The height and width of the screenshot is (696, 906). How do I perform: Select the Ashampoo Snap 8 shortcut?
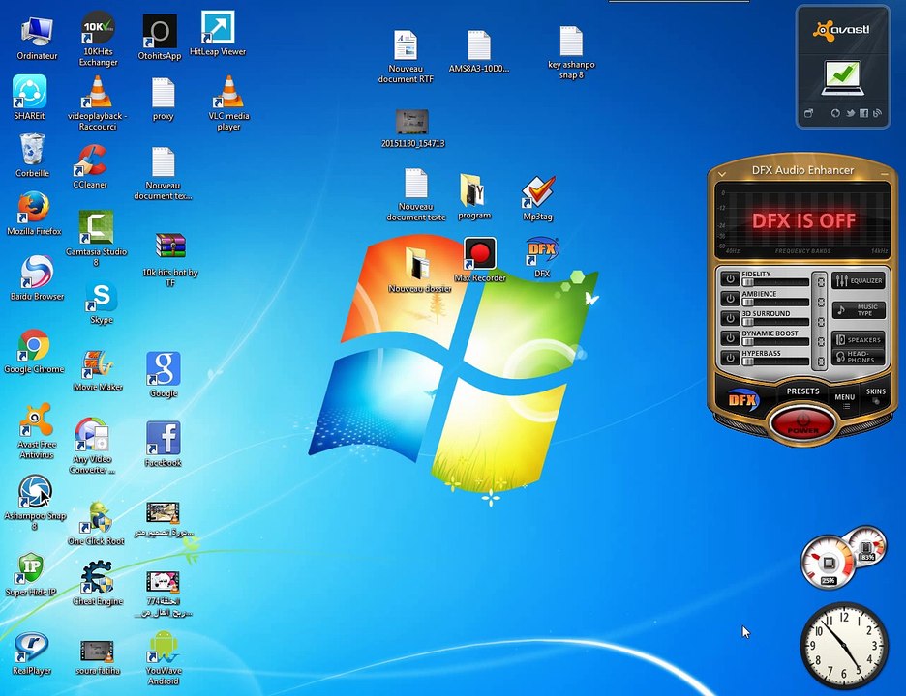click(x=35, y=503)
